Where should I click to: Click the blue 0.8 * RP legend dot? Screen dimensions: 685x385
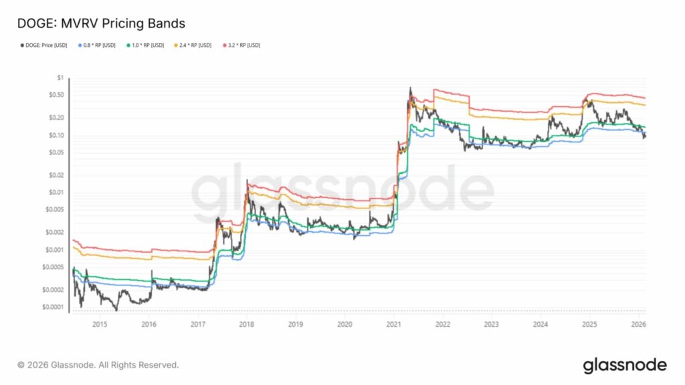80,45
